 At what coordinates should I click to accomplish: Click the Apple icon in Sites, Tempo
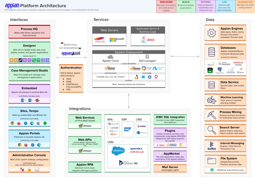[x=38, y=123]
